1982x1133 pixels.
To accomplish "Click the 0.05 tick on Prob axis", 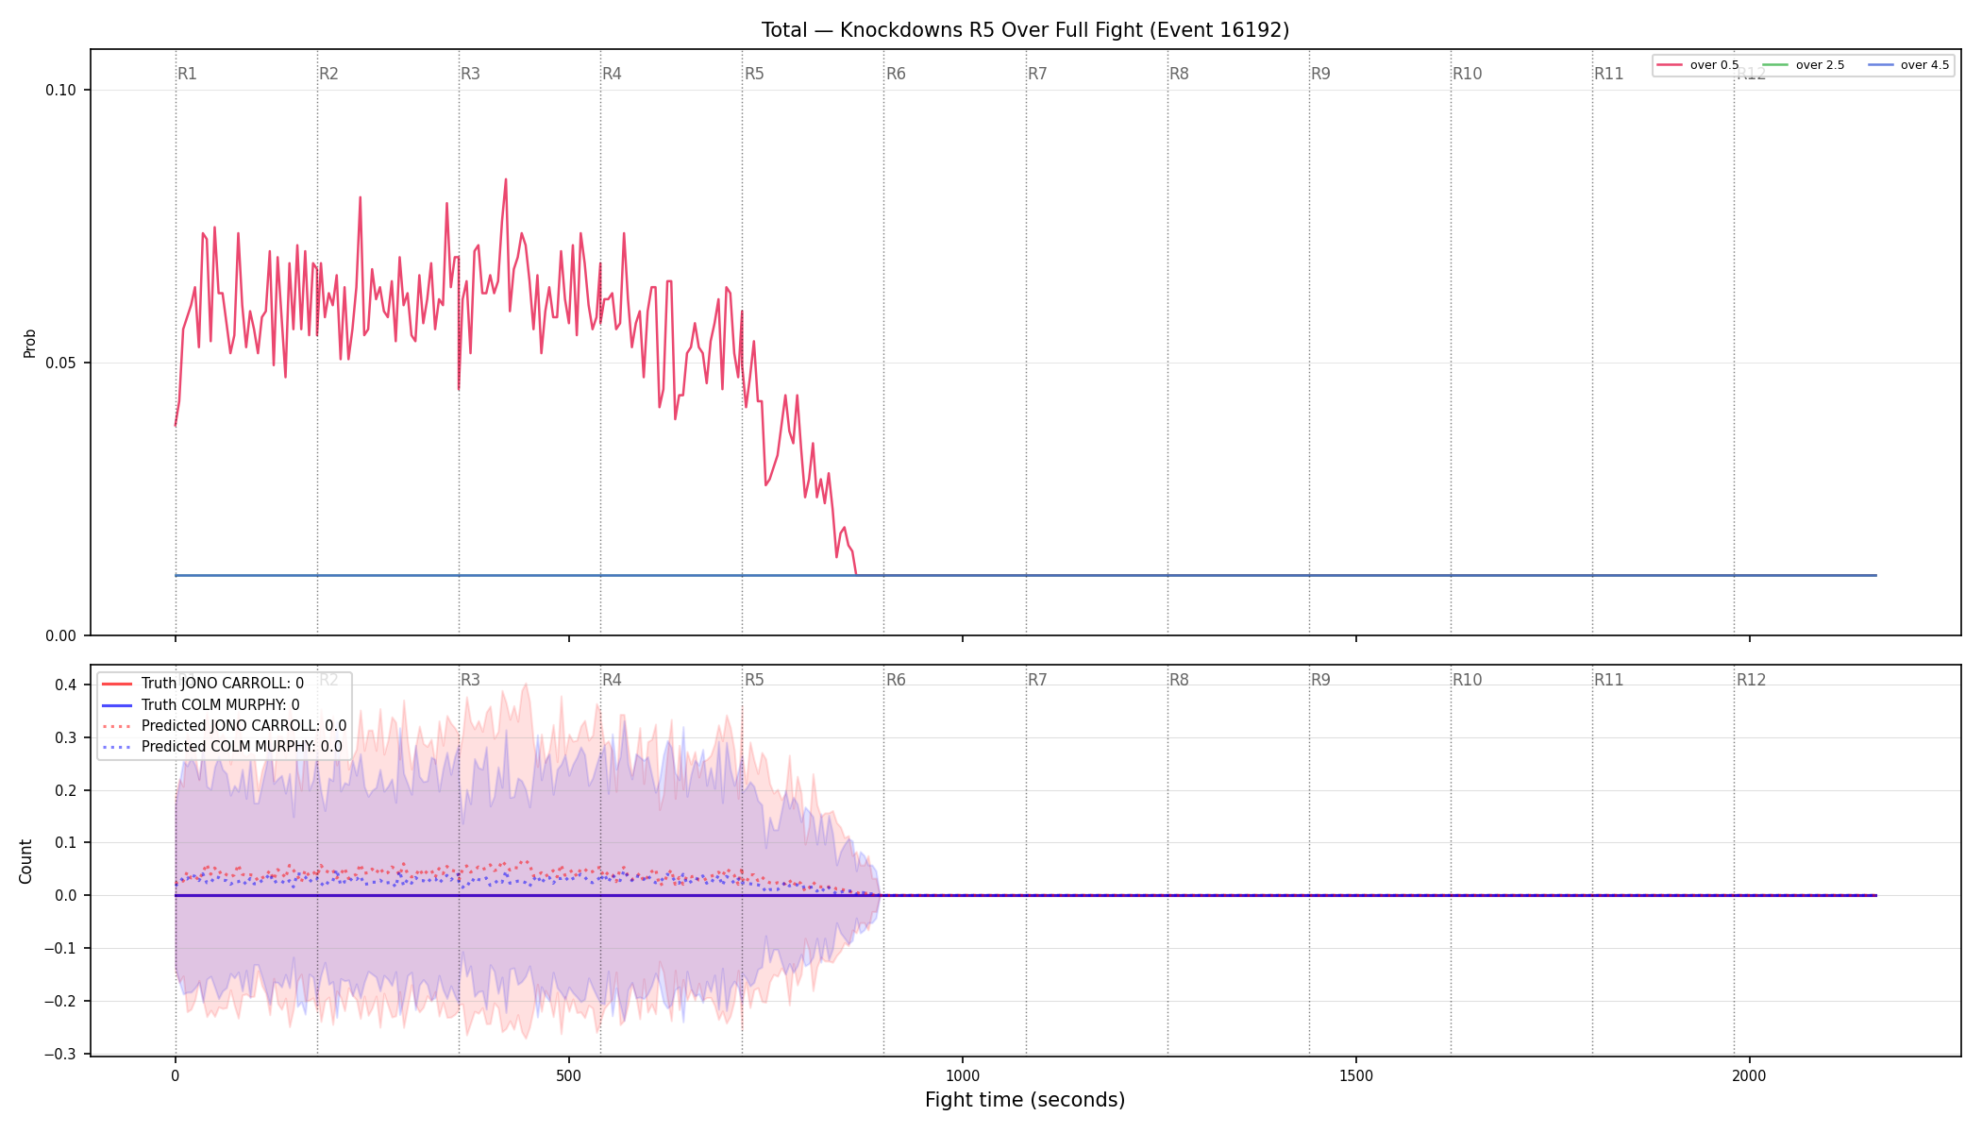I will (x=61, y=363).
